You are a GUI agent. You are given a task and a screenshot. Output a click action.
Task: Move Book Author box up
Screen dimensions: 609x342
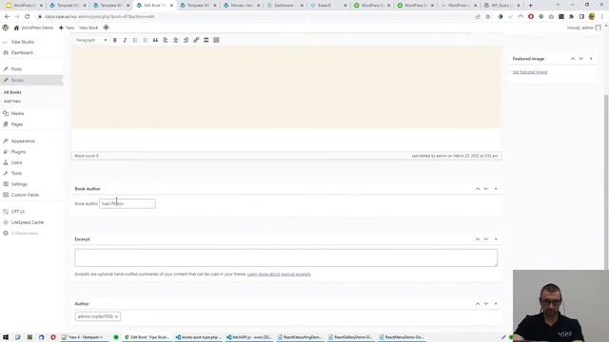(478, 189)
